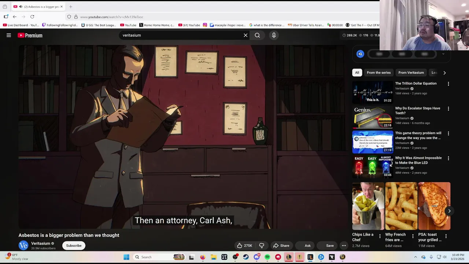Image resolution: width=469 pixels, height=264 pixels.
Task: Open The Trillion Dollar Equation thumbnail
Action: coord(373,92)
